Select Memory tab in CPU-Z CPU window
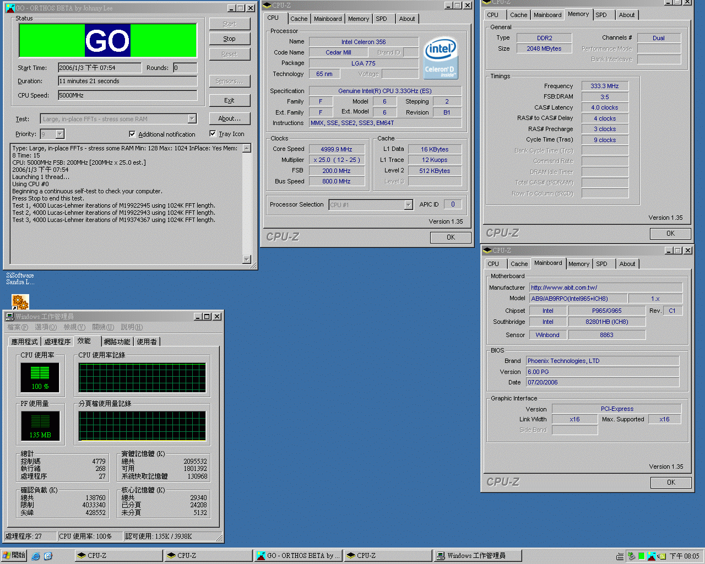 click(x=359, y=19)
